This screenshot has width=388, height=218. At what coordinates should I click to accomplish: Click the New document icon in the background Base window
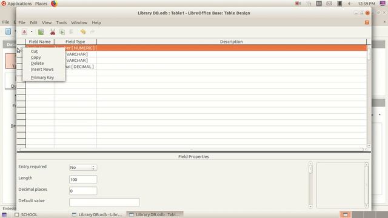[8, 31]
